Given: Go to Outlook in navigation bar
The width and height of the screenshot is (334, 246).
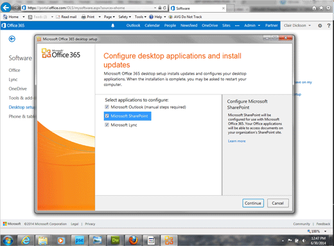Looking at the screenshot, I should (133, 26).
